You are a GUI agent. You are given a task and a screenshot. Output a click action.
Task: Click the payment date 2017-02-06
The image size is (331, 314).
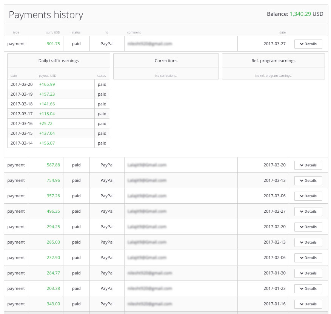coord(274,258)
